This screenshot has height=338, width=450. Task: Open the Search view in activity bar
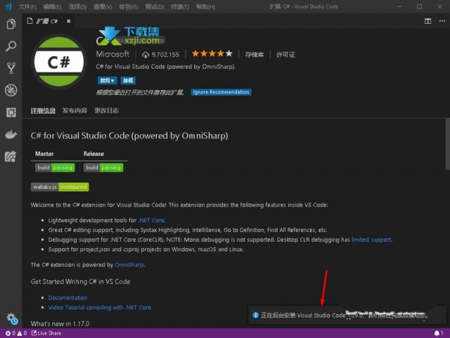tap(11, 46)
